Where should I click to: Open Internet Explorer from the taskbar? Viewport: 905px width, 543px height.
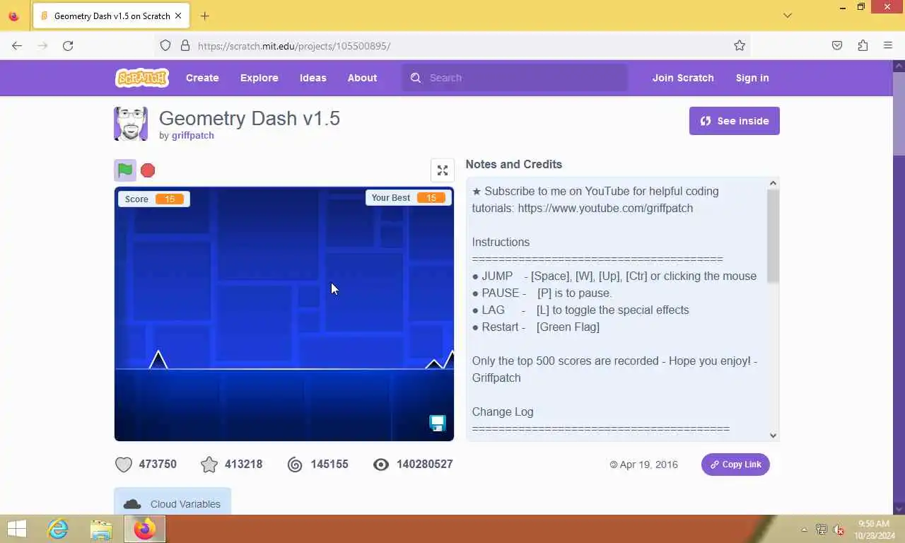[x=57, y=529]
